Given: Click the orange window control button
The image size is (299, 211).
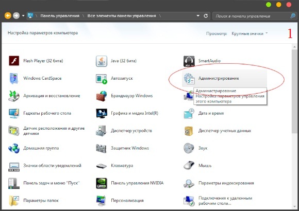Looking at the screenshot, I should pyautogui.click(x=278, y=5).
